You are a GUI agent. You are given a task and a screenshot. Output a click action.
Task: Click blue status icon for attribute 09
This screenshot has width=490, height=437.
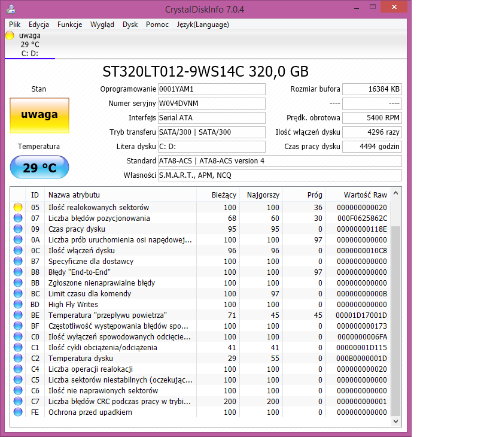point(18,229)
